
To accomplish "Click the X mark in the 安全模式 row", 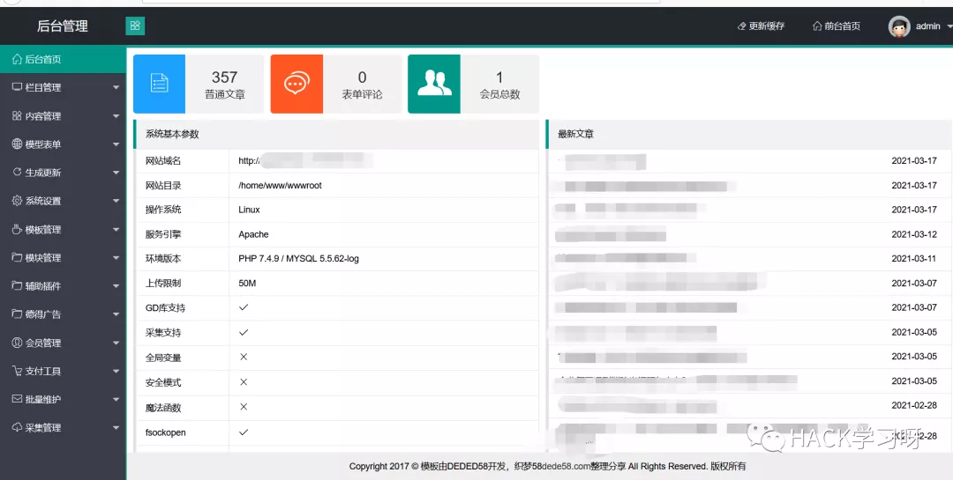I will coord(244,382).
